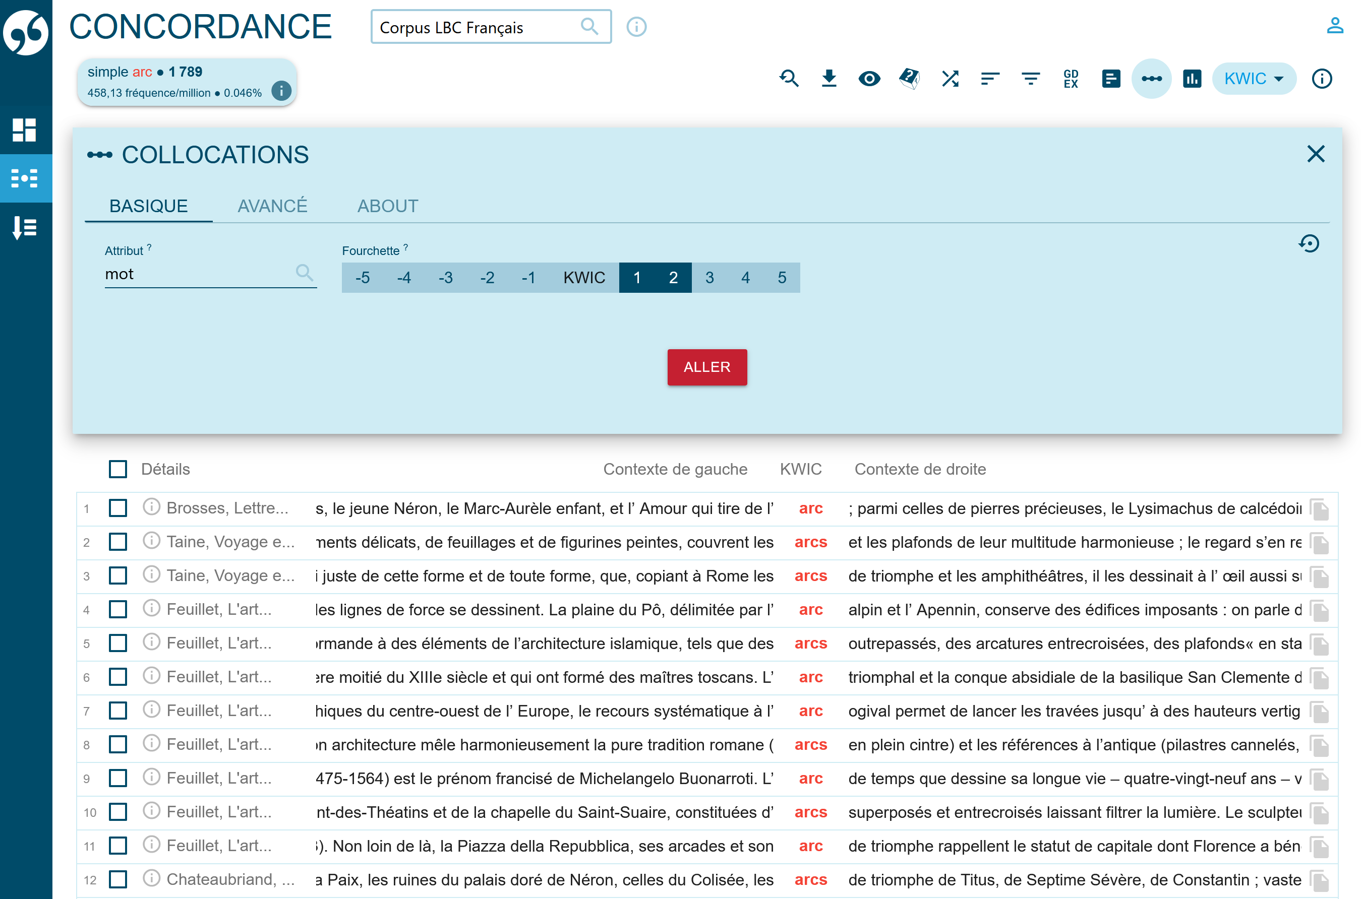Open source Taine, Voyage e... in row 3
The height and width of the screenshot is (899, 1361).
(x=230, y=575)
